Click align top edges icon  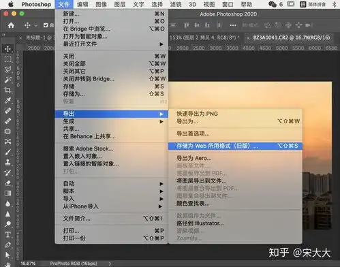point(186,25)
